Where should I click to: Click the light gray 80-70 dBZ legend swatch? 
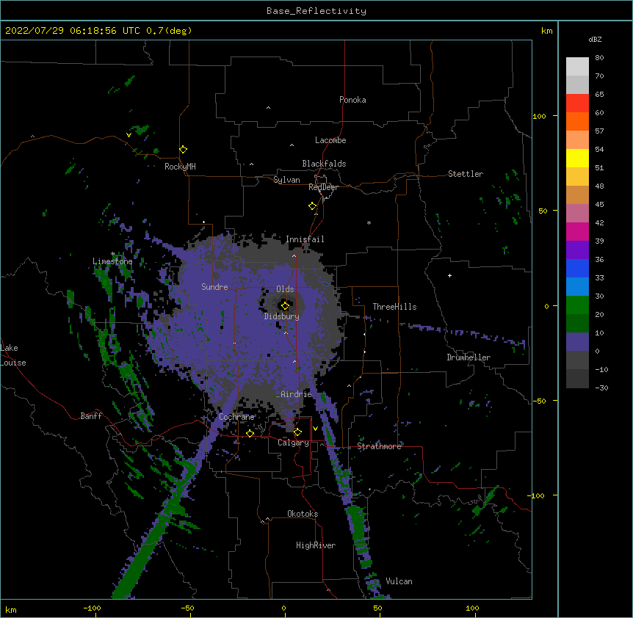(x=577, y=67)
